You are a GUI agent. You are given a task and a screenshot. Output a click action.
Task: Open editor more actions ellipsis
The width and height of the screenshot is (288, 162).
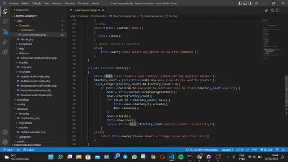pos(283,10)
